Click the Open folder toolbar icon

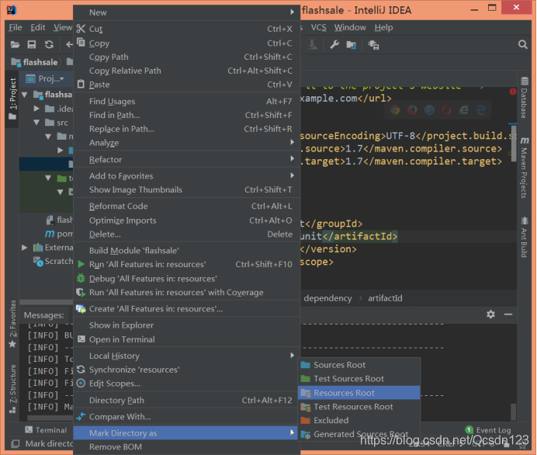tap(15, 44)
